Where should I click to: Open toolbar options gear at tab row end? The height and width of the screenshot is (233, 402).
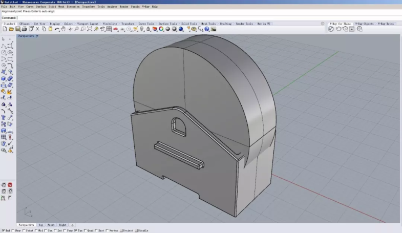[x=322, y=24]
